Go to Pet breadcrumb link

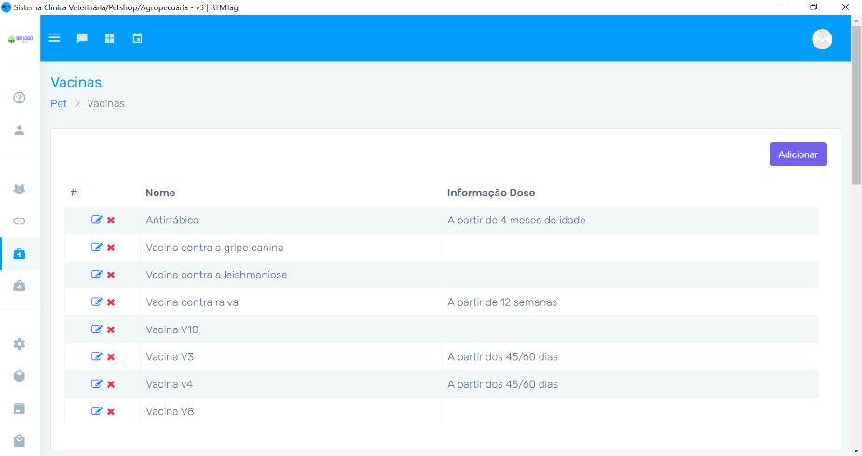pyautogui.click(x=58, y=103)
